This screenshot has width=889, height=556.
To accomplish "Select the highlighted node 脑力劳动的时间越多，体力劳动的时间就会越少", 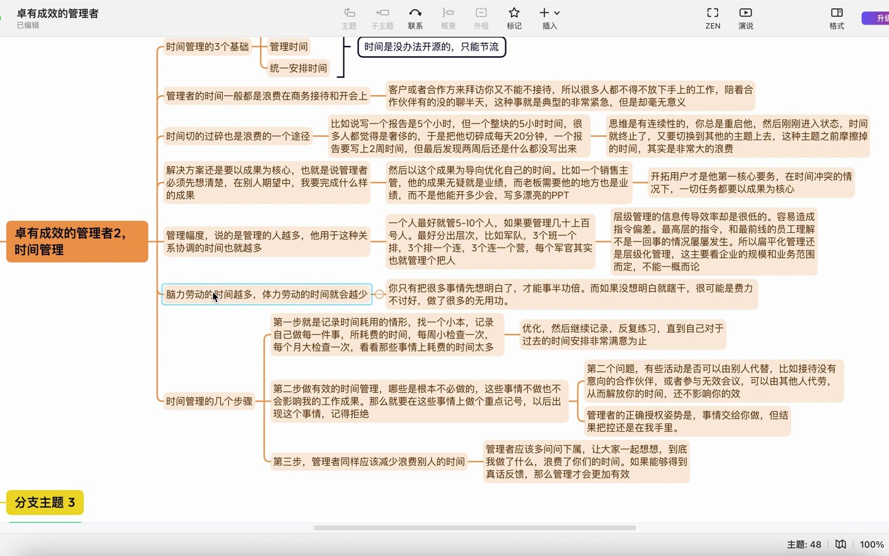I will (266, 294).
